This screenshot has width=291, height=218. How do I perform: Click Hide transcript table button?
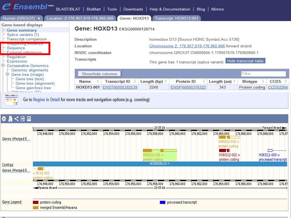[245, 61]
